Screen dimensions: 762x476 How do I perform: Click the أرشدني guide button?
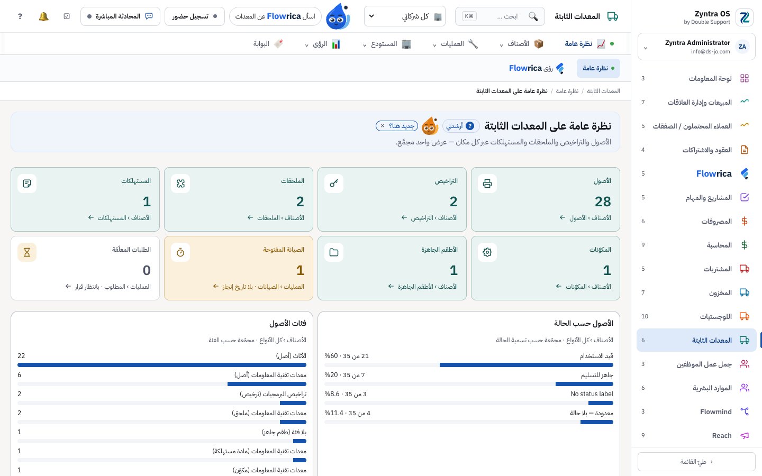461,126
